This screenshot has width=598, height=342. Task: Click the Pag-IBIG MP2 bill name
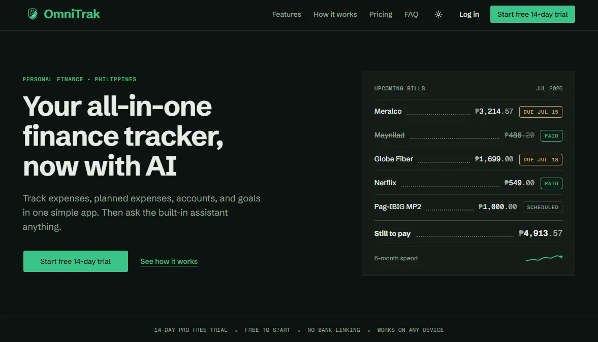397,207
